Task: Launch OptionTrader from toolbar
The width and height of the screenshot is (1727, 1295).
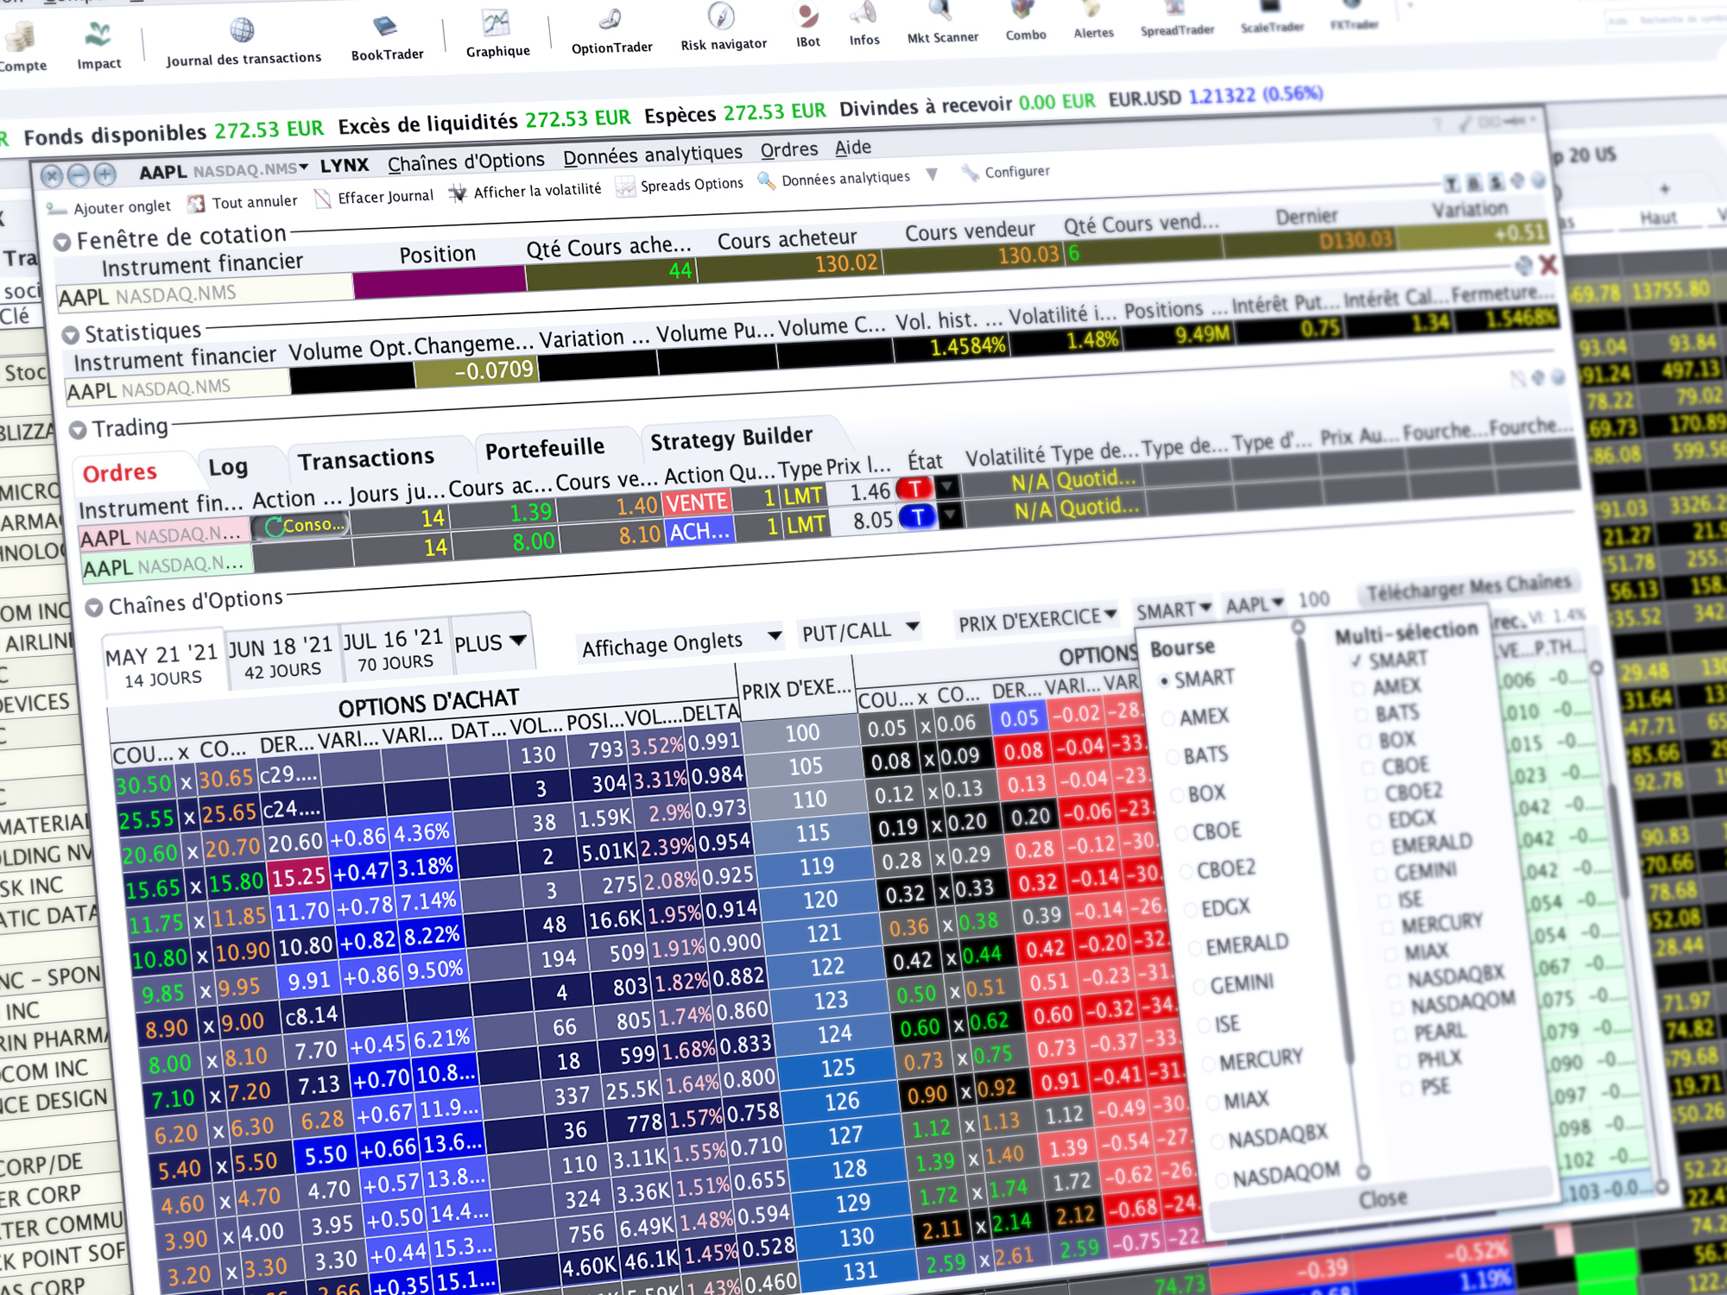Action: 611,33
